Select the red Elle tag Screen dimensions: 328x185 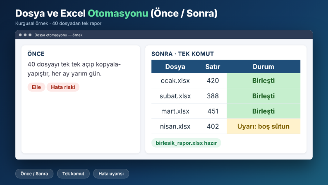tap(36, 87)
